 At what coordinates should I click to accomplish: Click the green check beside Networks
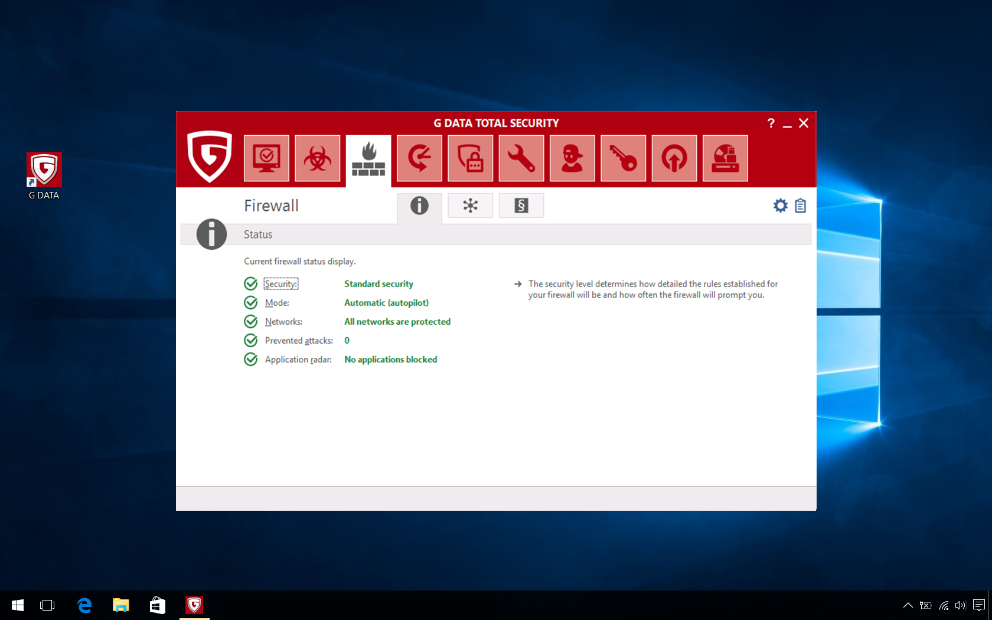click(x=250, y=322)
